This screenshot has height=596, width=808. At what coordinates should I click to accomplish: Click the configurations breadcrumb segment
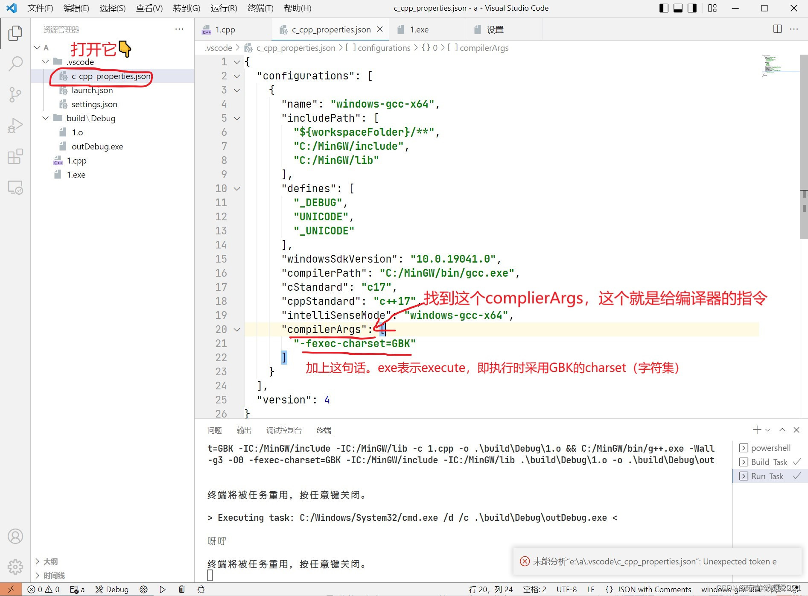click(378, 48)
